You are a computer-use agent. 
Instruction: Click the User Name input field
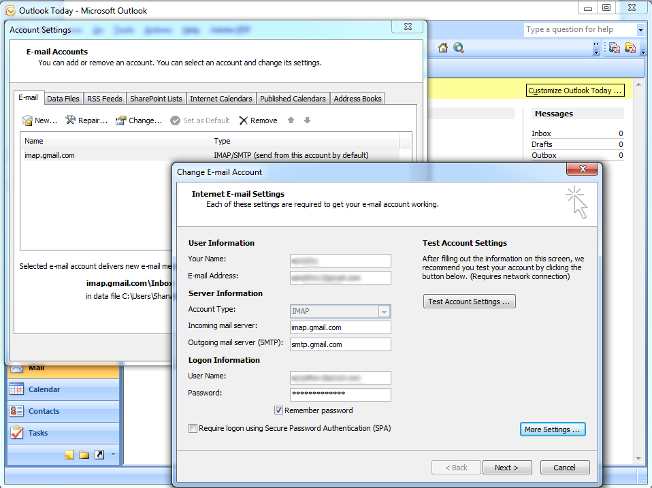point(340,378)
